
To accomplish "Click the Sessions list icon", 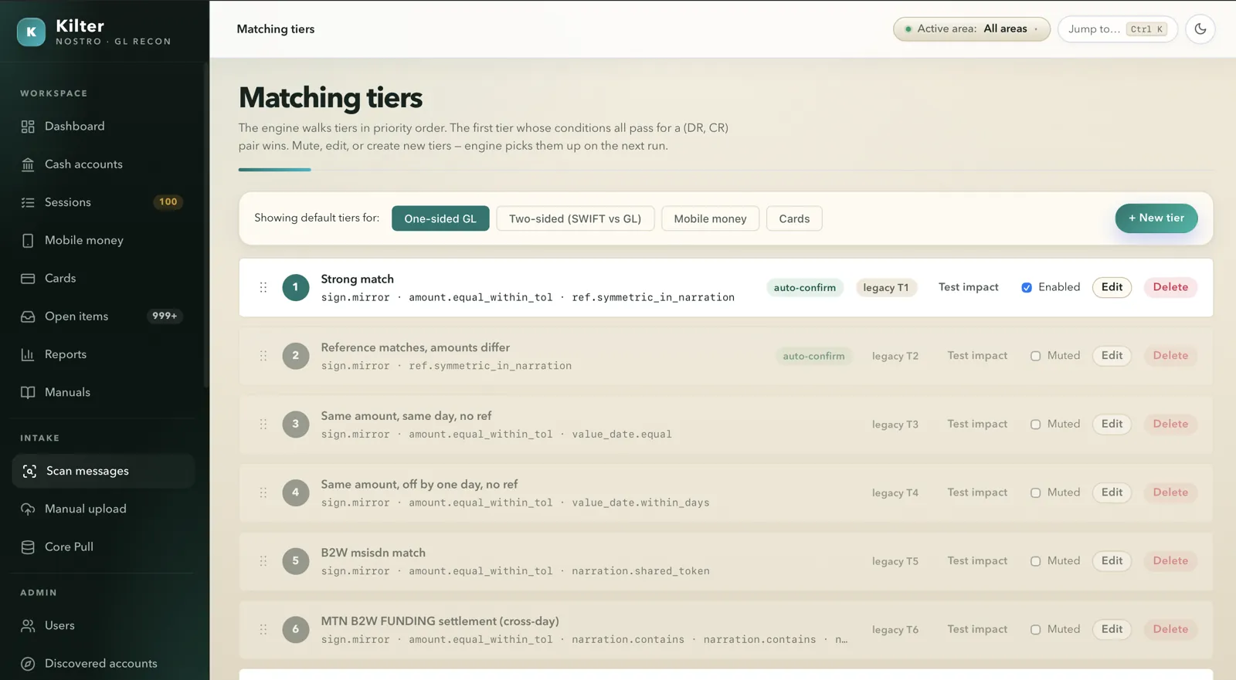I will pos(28,202).
